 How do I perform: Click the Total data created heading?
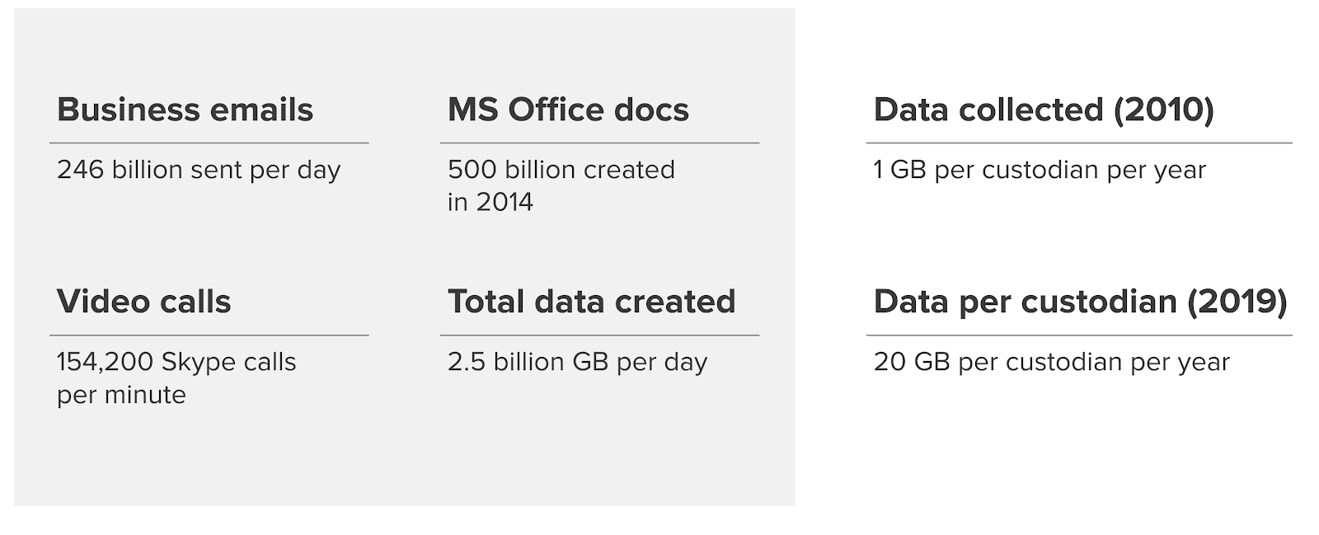pos(591,302)
